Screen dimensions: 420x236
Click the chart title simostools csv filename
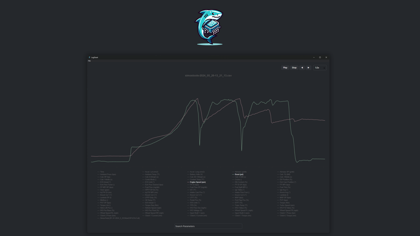[208, 76]
